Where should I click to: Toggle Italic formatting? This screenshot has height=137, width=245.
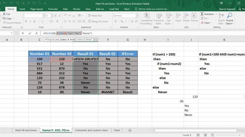coord(30,21)
